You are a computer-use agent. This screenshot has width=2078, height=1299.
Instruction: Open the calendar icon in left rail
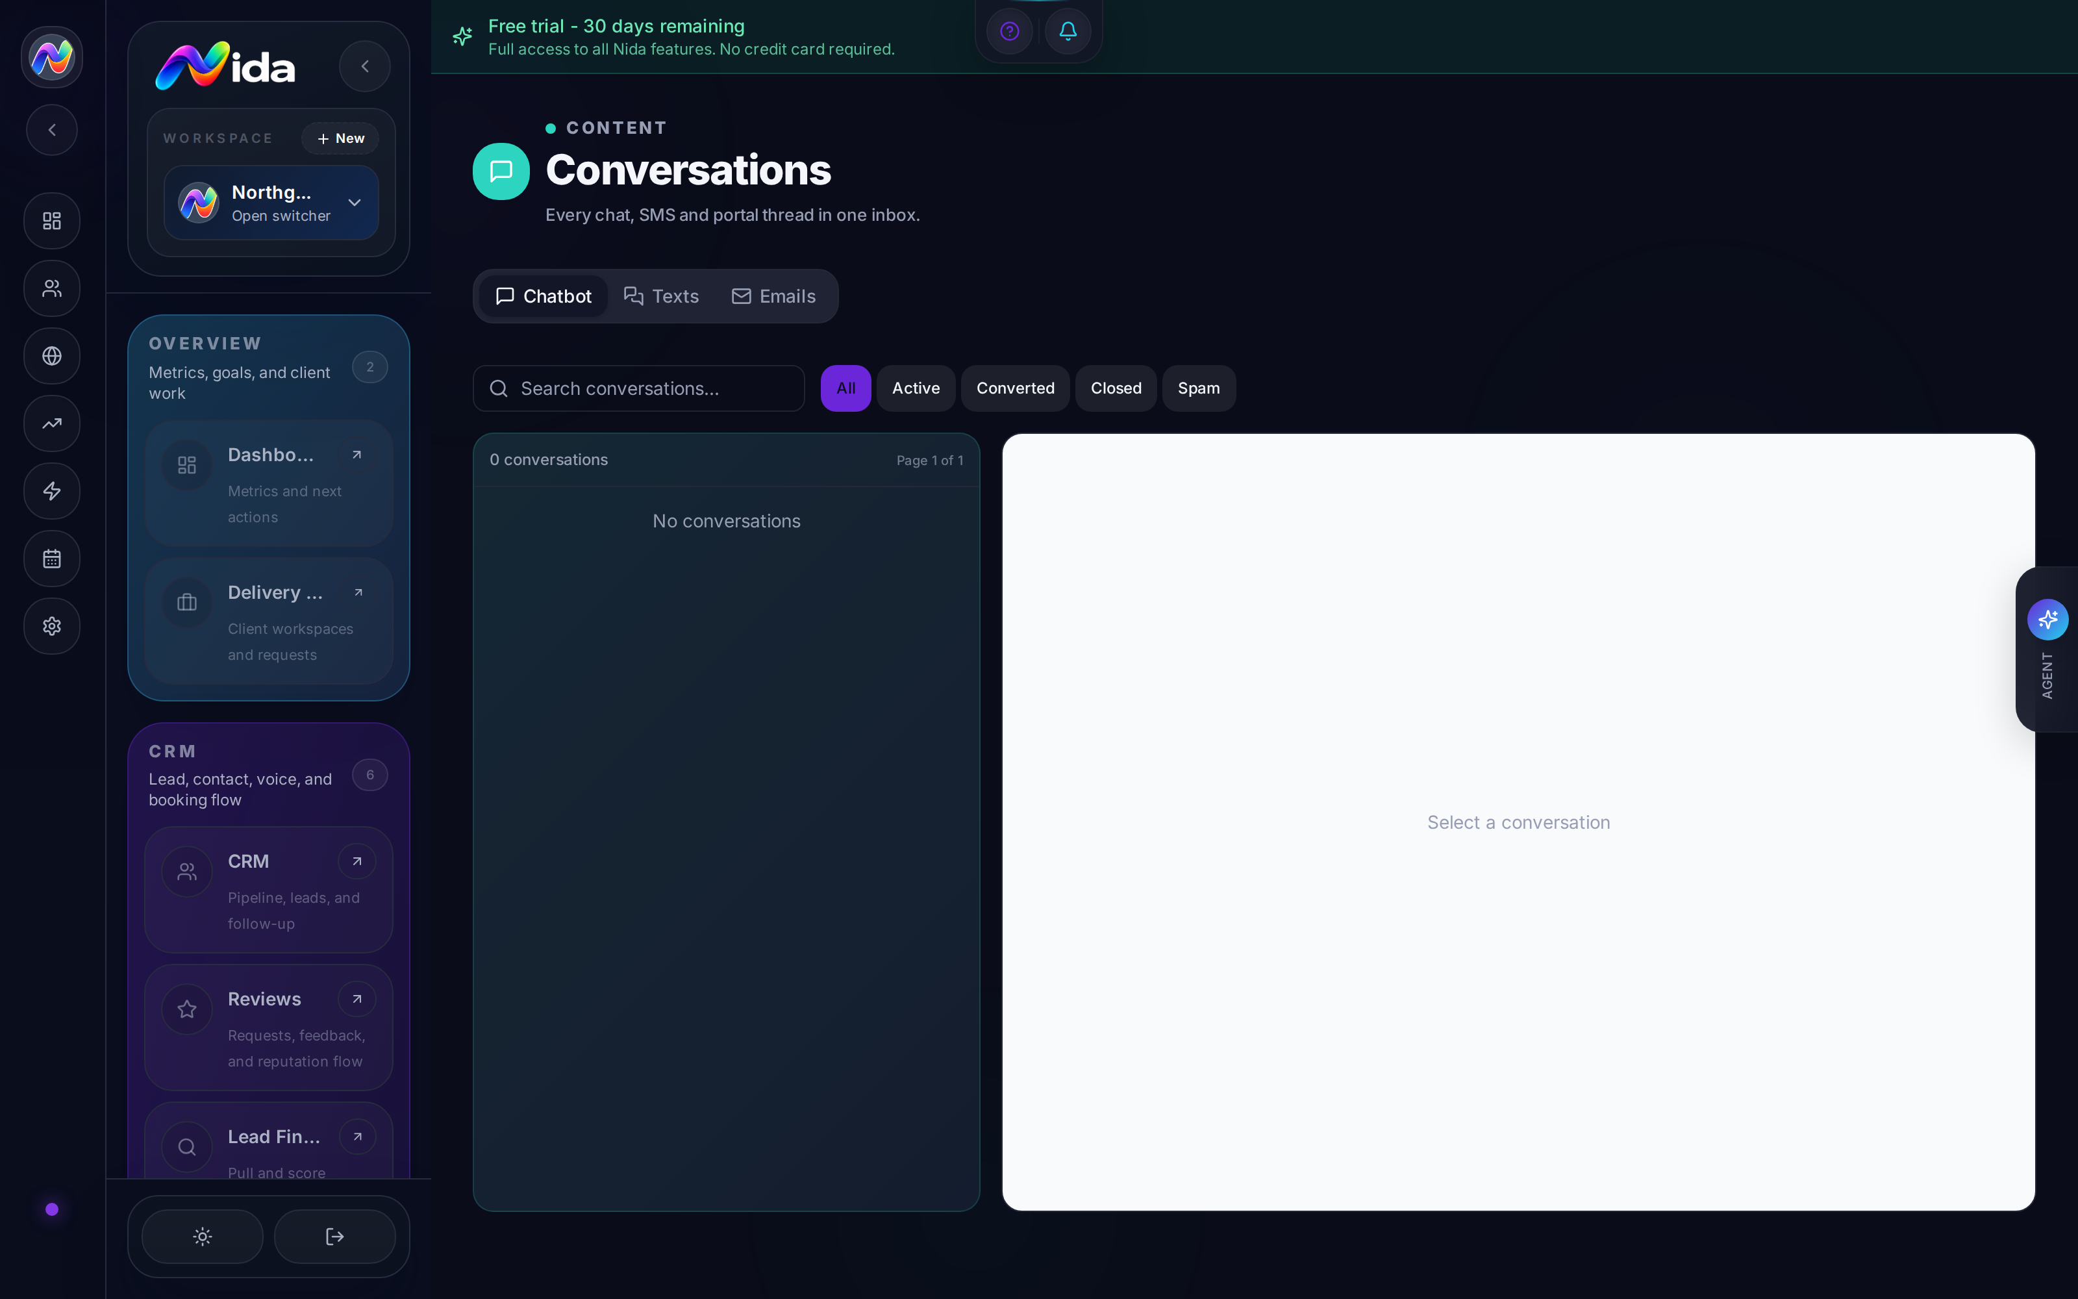[51, 559]
